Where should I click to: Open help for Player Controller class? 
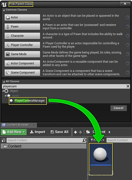pyautogui.click(x=128, y=45)
